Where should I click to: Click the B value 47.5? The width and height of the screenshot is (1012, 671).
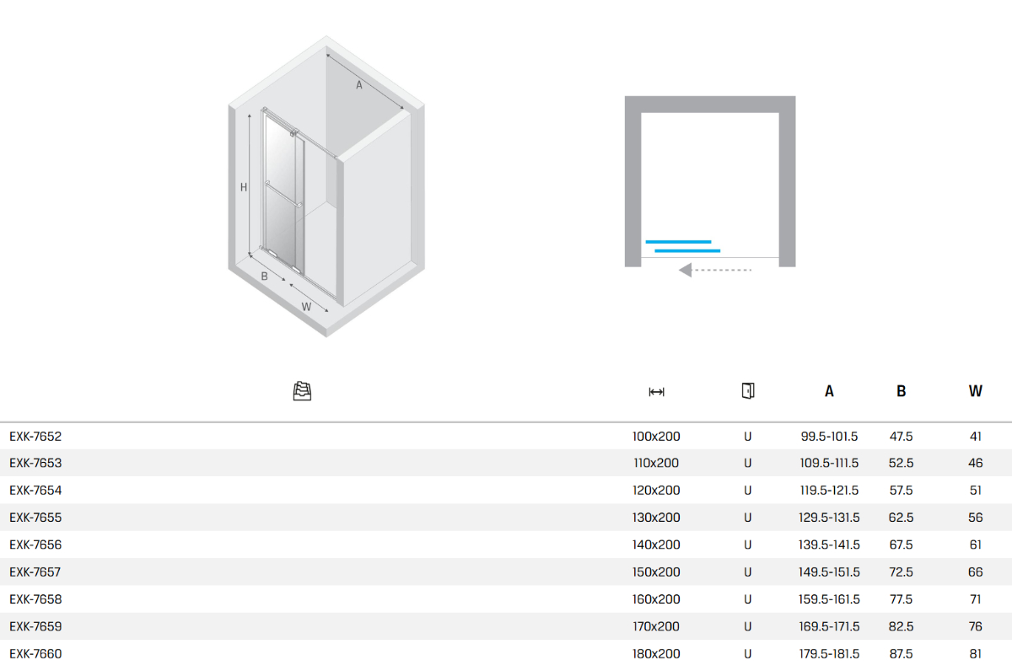pyautogui.click(x=902, y=437)
